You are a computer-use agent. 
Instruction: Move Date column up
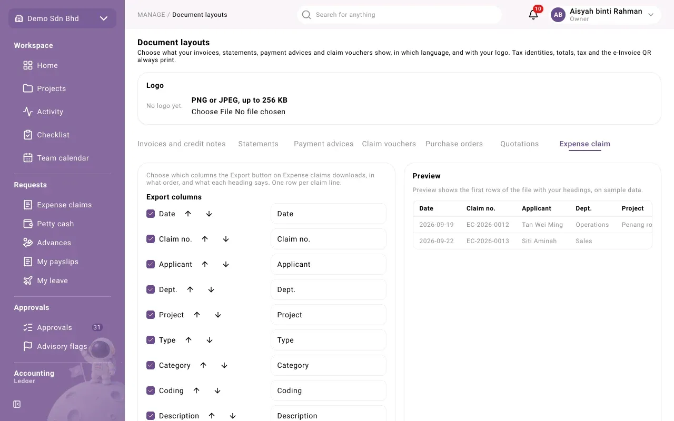pos(188,214)
